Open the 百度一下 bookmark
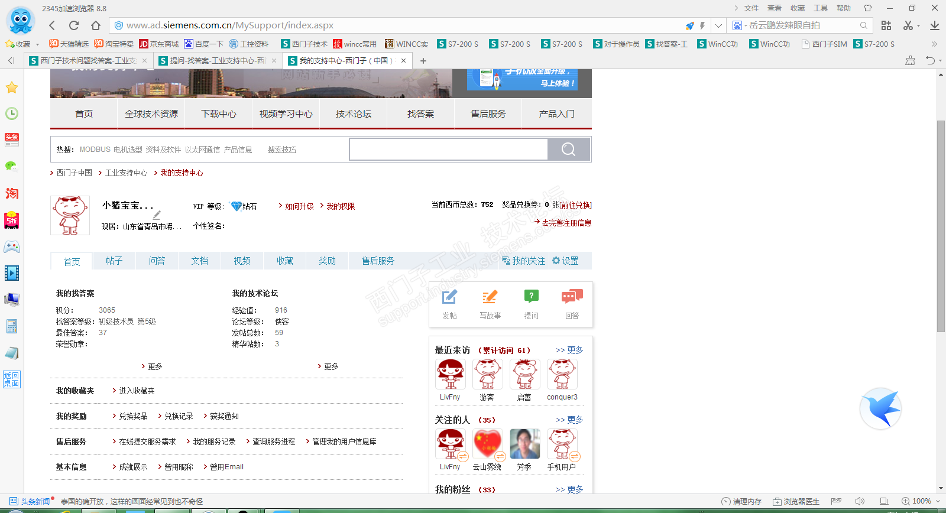946x513 pixels. [204, 44]
